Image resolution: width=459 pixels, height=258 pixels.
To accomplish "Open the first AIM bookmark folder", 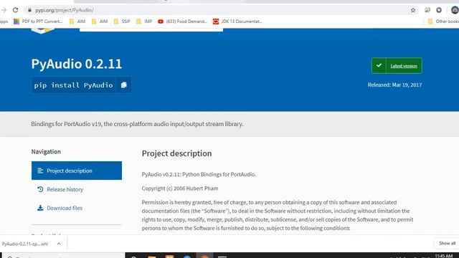I will pos(77,21).
